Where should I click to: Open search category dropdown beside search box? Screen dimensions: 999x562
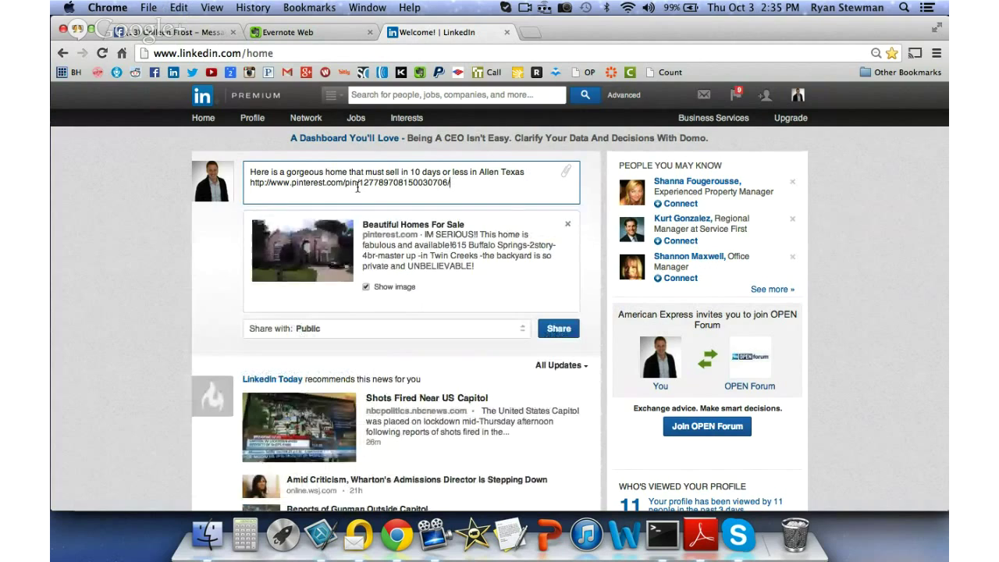(x=332, y=95)
